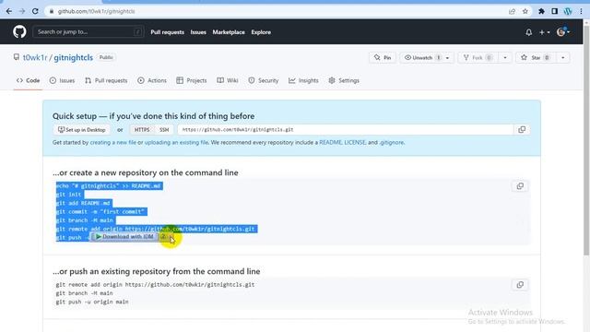This screenshot has width=590, height=332.
Task: Copy the create new repository commands
Action: 520,186
